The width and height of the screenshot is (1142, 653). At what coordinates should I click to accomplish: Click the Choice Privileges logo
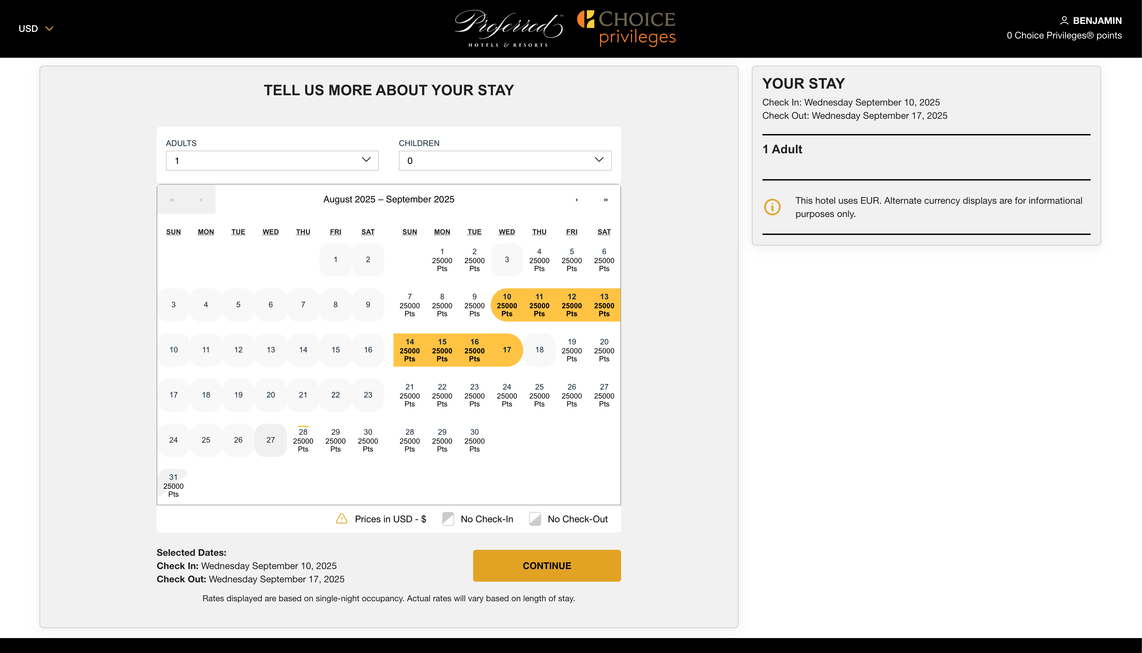[626, 28]
